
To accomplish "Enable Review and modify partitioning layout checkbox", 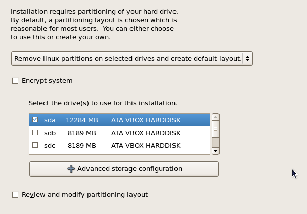I will (x=15, y=195).
